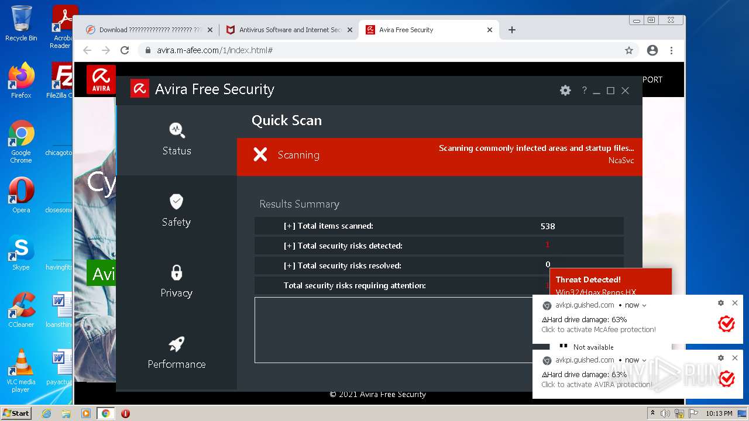Click the Threat Detected! popup

click(x=610, y=282)
